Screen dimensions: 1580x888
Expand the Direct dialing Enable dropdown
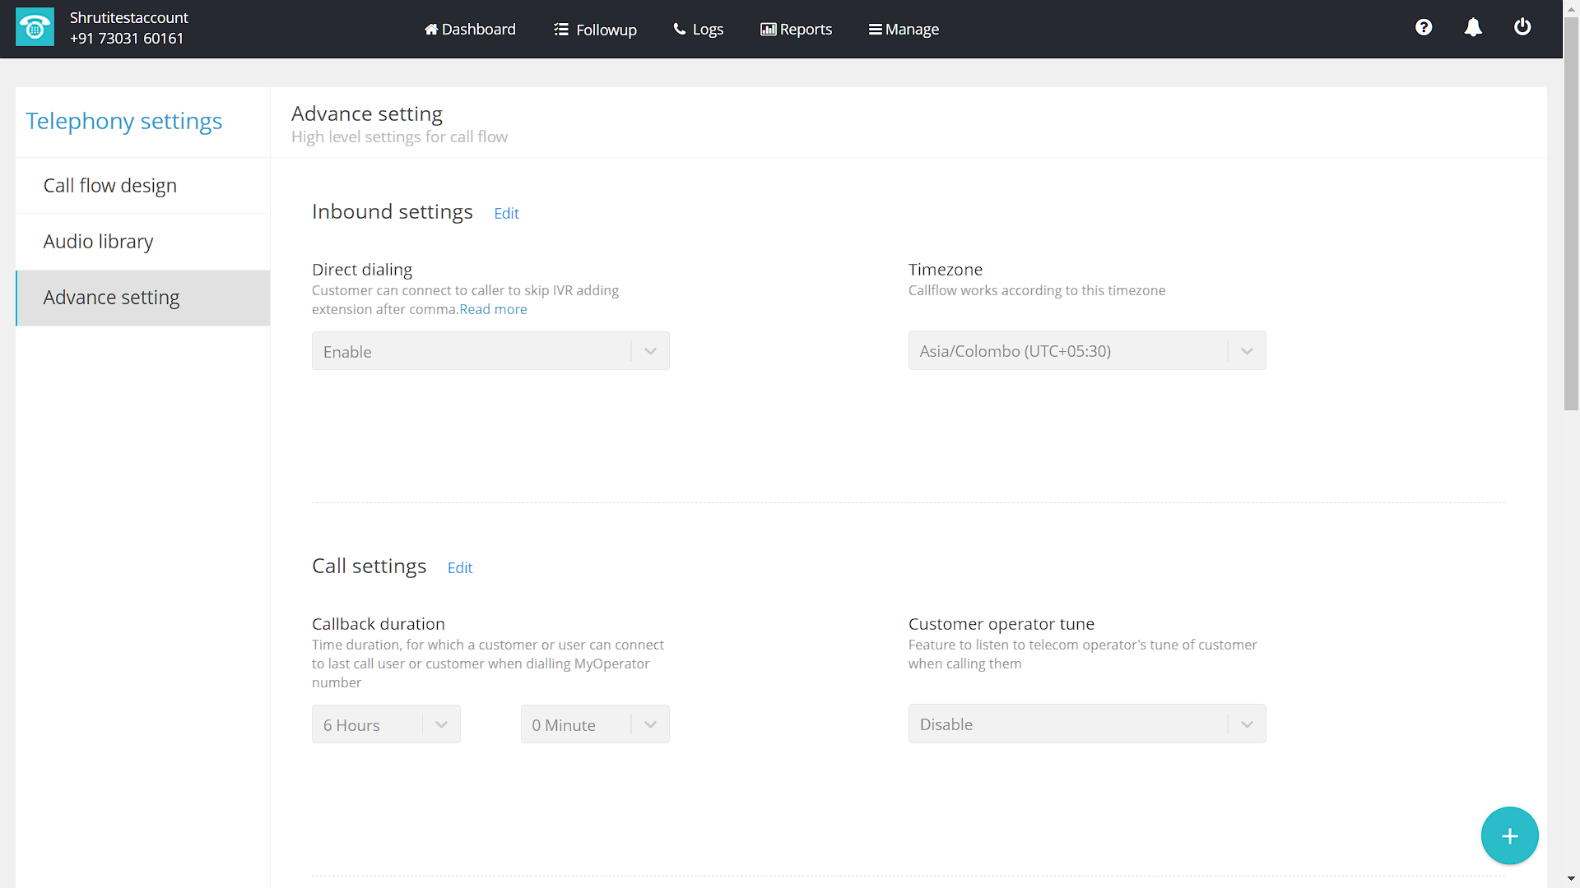pyautogui.click(x=490, y=351)
